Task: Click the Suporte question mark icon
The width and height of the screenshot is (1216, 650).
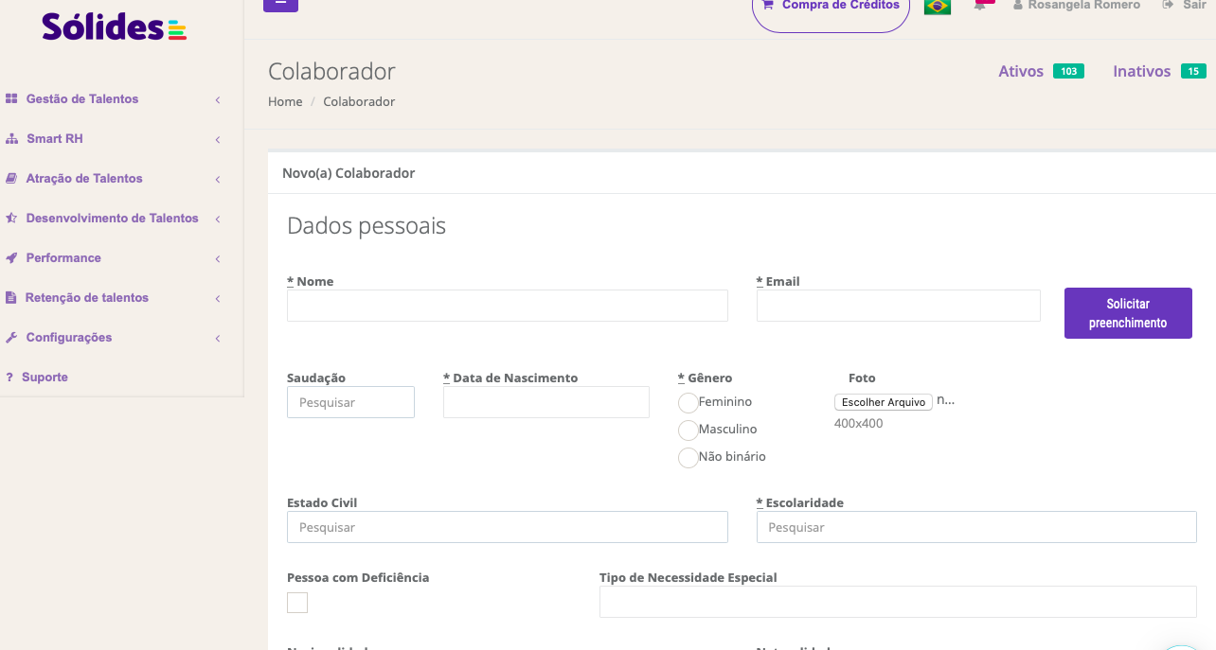Action: [12, 377]
